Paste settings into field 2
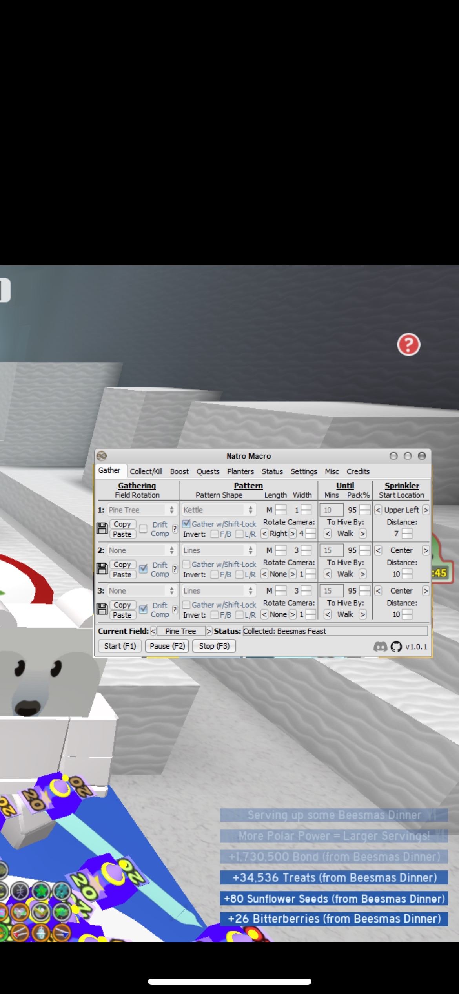 (x=122, y=575)
